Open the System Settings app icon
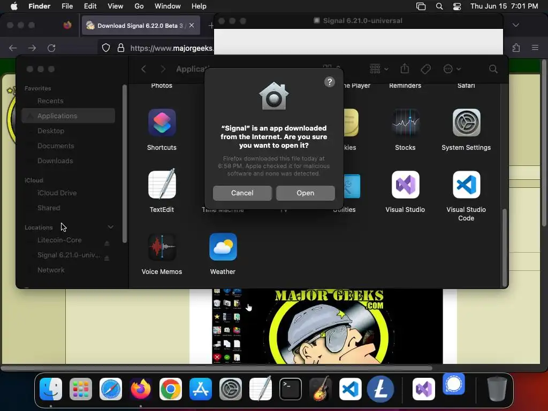This screenshot has height=411, width=548. point(466,123)
